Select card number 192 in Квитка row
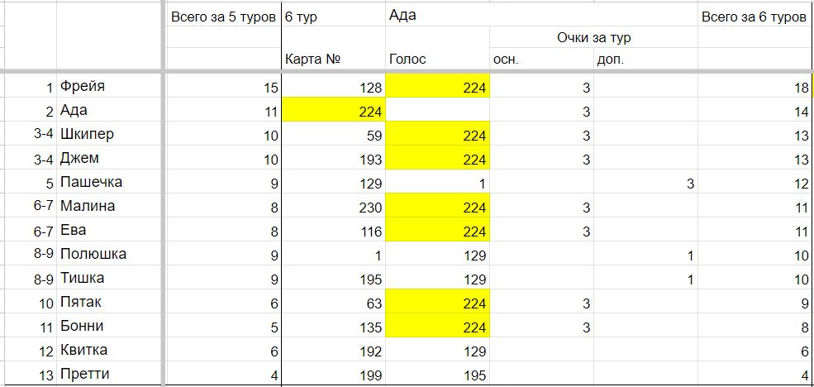814x387 pixels. [333, 350]
